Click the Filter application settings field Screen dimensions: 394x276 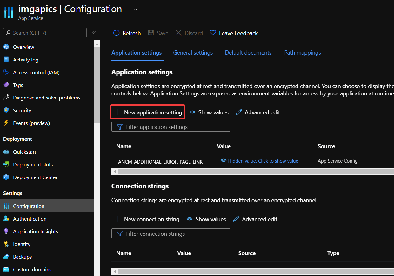tap(171, 127)
